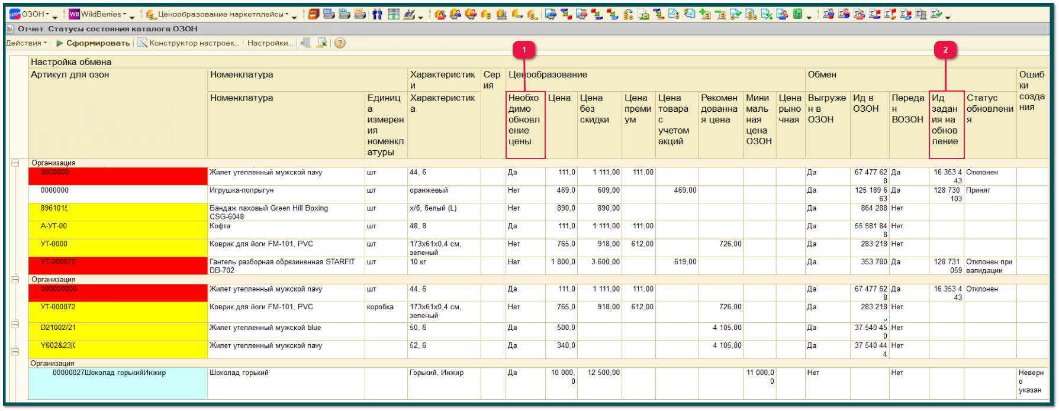Open the Действия dropdown menu

tap(25, 43)
